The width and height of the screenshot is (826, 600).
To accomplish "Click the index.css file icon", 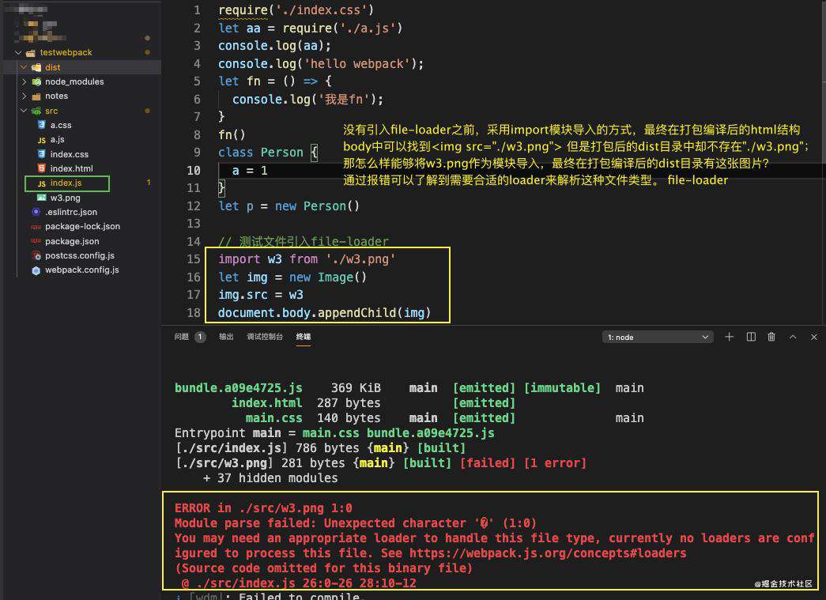I will (42, 154).
